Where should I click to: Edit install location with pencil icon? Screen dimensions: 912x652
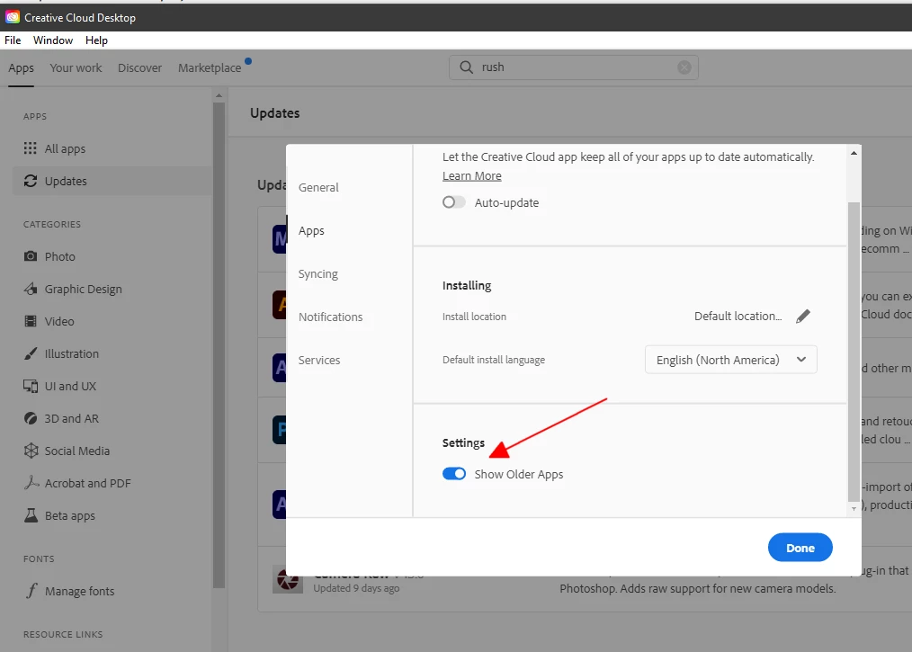pyautogui.click(x=802, y=317)
